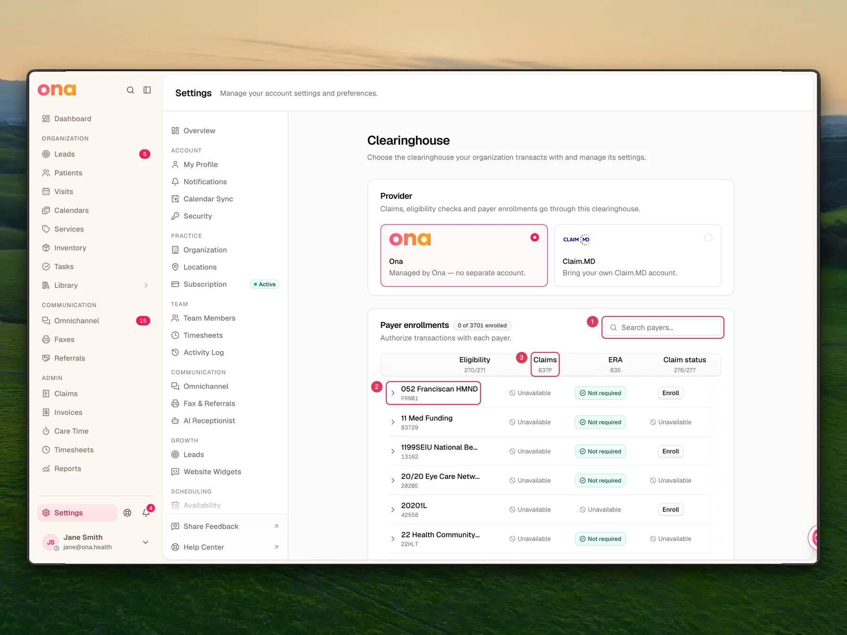
Task: Click the Reports chart icon
Action: pos(46,468)
